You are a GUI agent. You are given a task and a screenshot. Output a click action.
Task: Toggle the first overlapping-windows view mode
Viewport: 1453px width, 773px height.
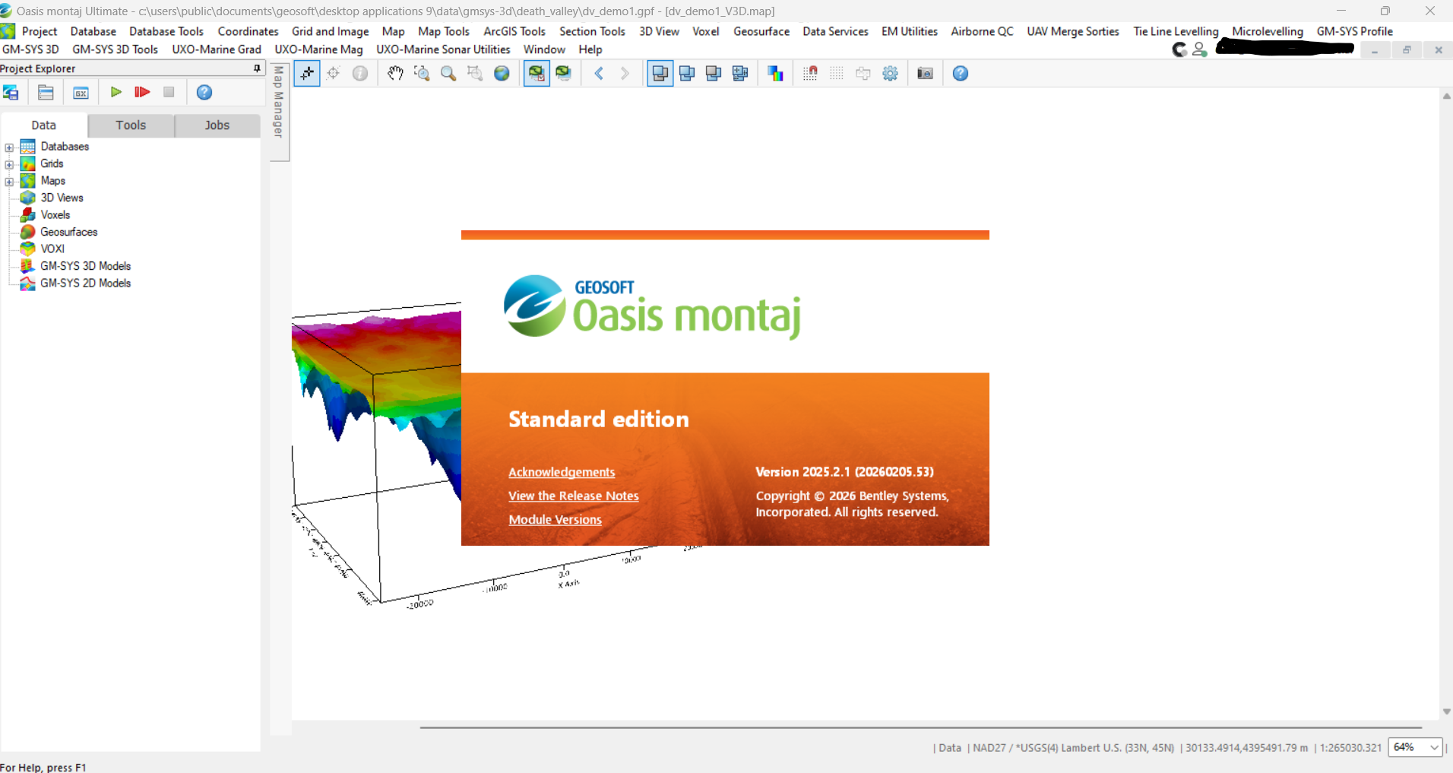point(660,74)
